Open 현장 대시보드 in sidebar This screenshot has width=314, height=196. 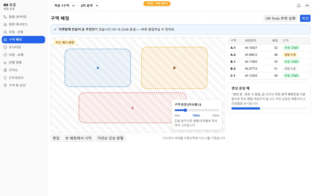(x=23, y=24)
